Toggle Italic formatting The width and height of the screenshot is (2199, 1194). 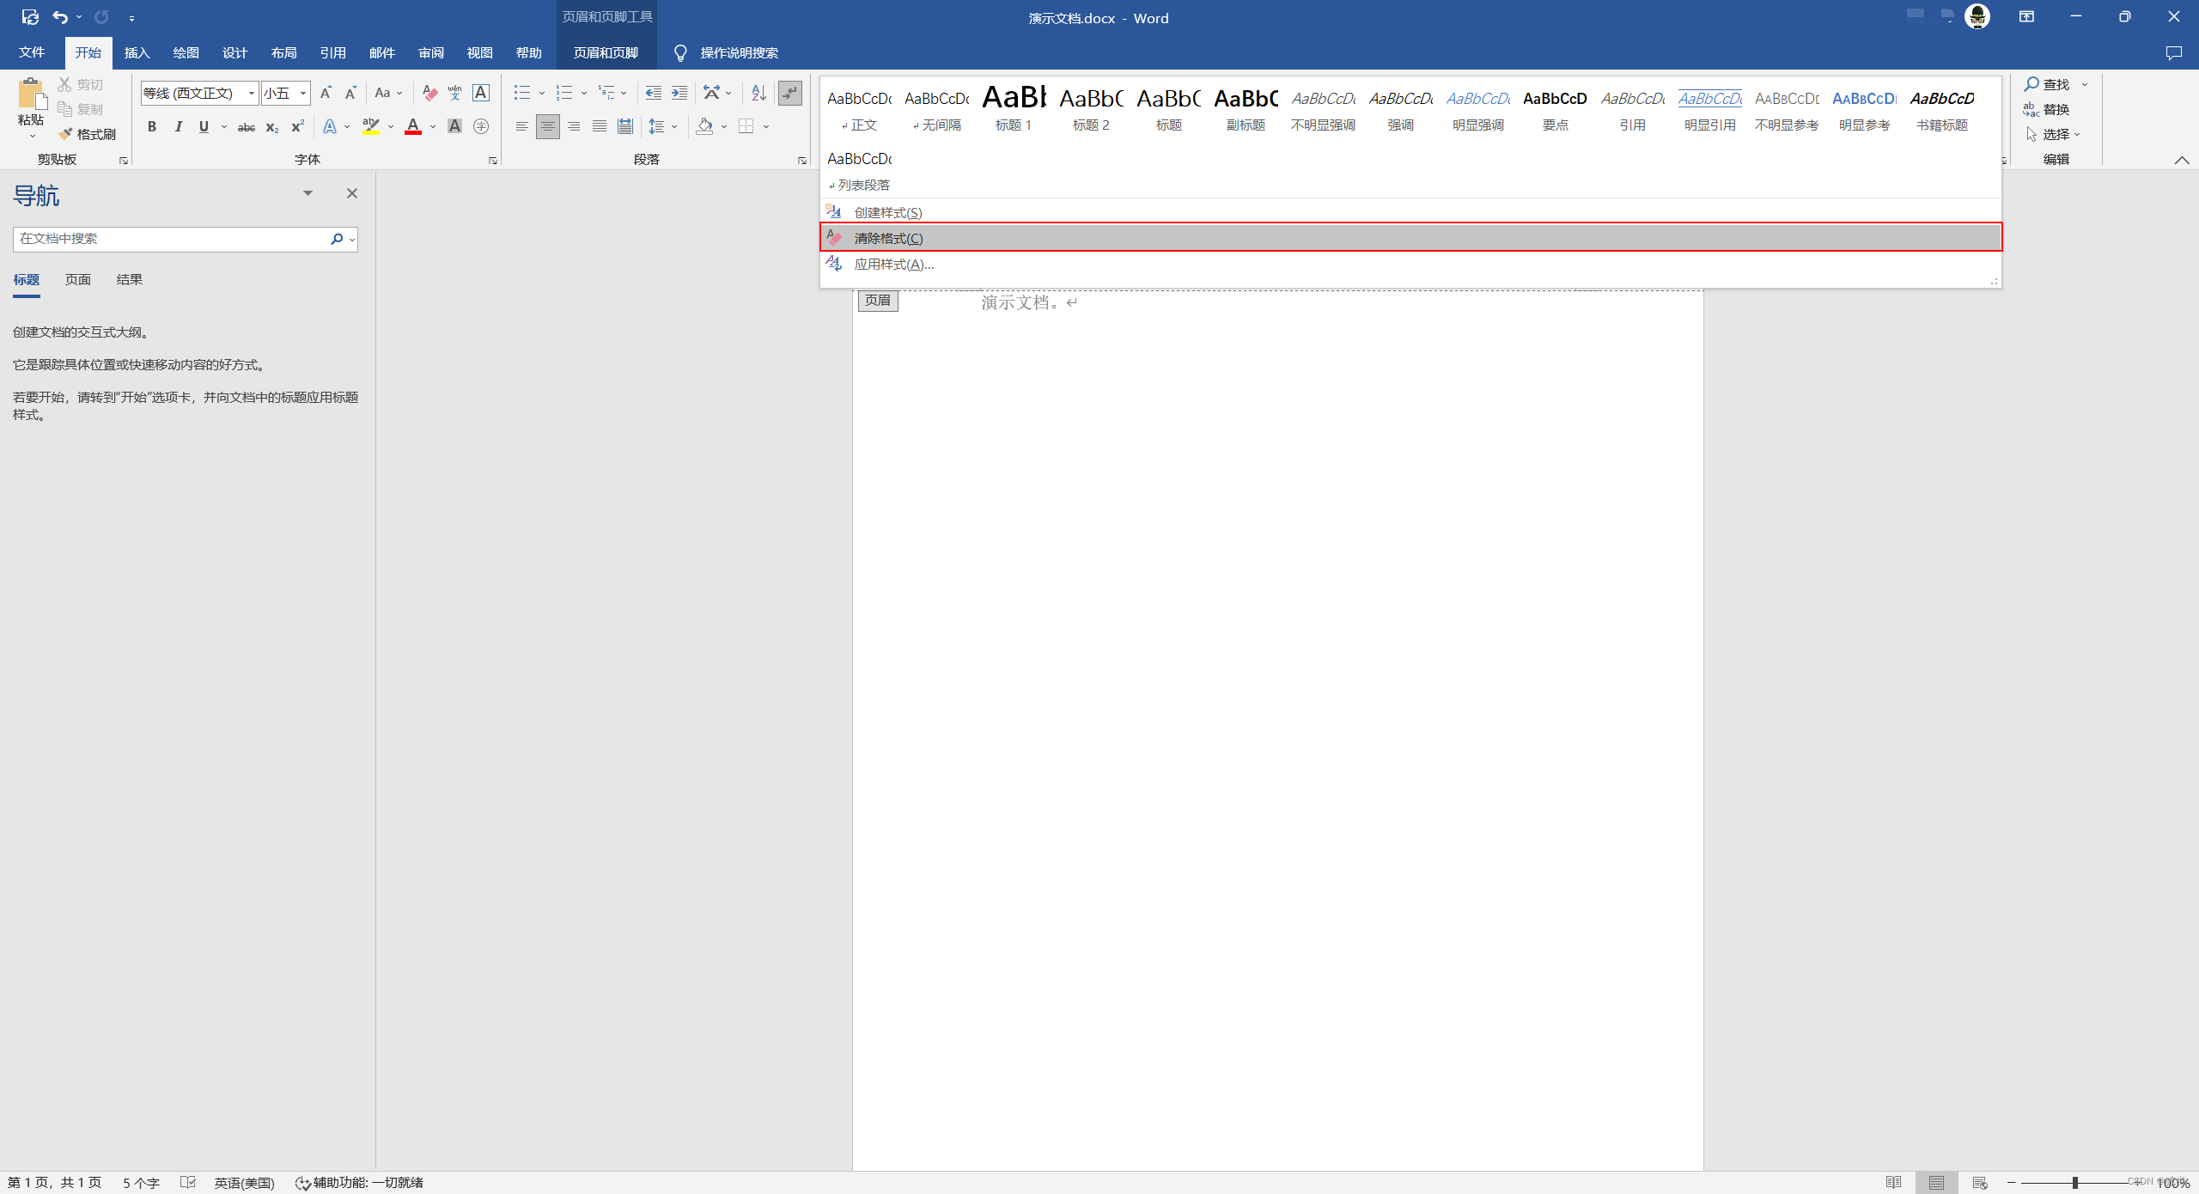point(178,126)
